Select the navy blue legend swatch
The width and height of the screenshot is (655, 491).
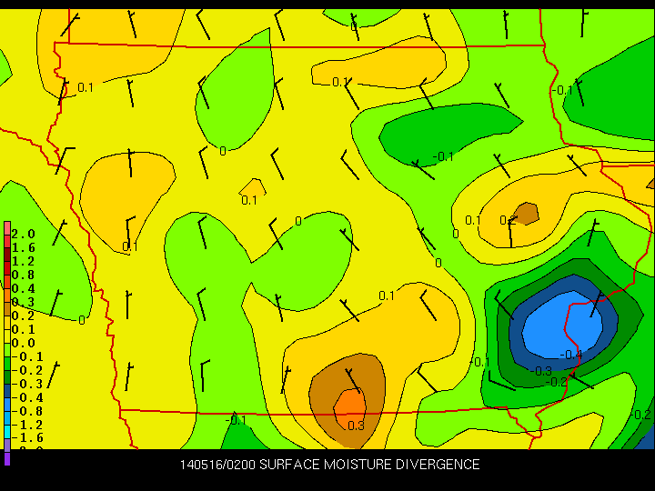[x=7, y=391]
